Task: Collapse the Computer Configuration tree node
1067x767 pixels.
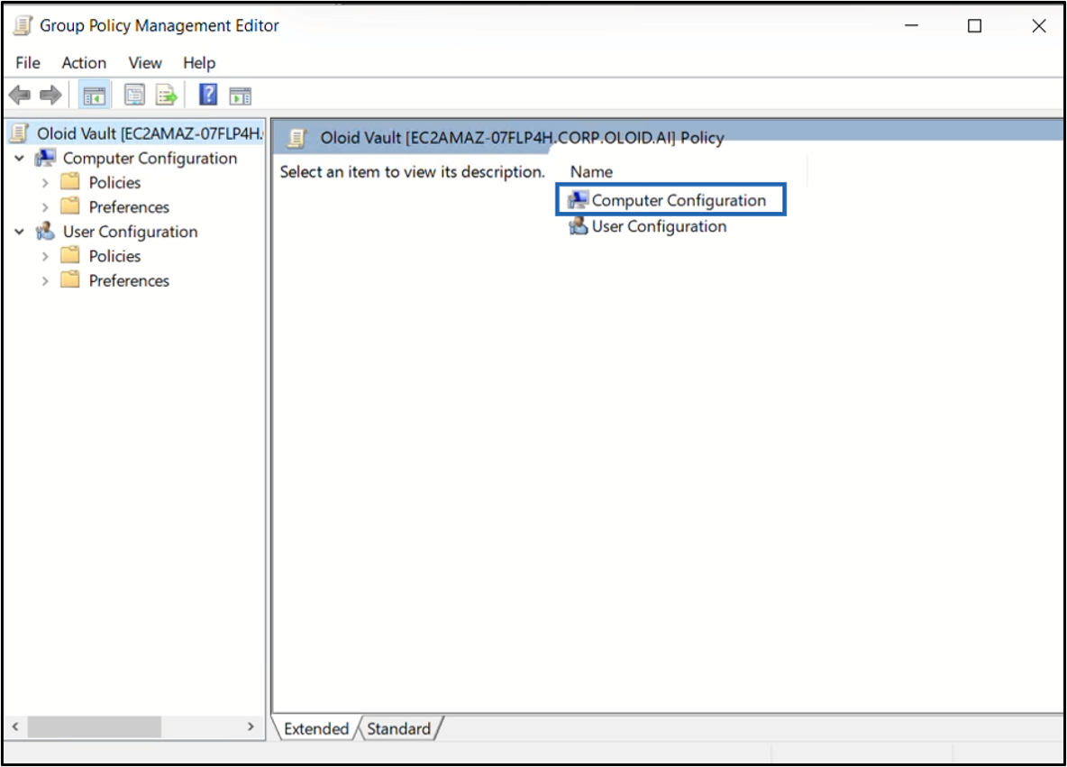Action: (x=20, y=159)
